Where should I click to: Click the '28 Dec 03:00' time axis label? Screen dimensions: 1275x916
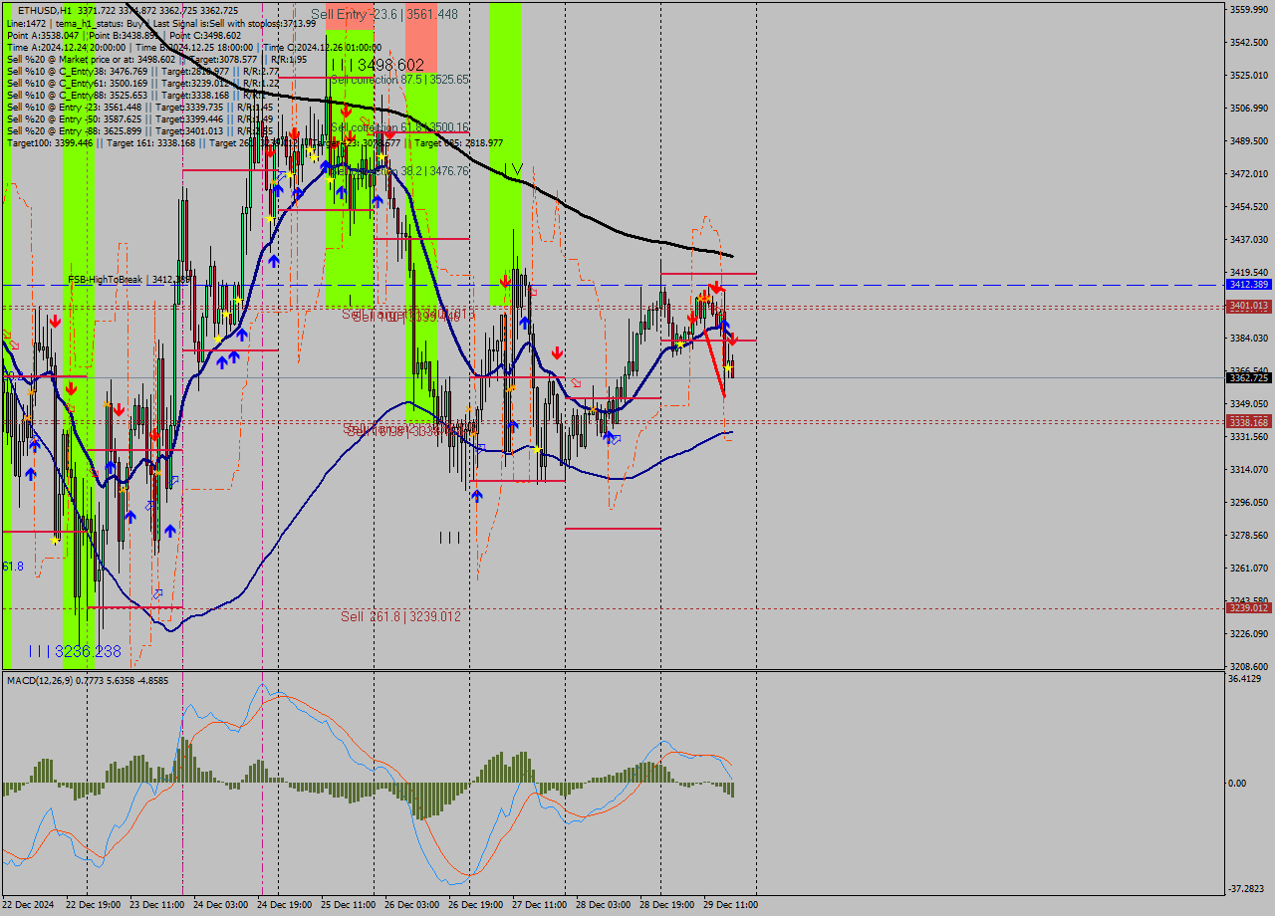click(603, 904)
